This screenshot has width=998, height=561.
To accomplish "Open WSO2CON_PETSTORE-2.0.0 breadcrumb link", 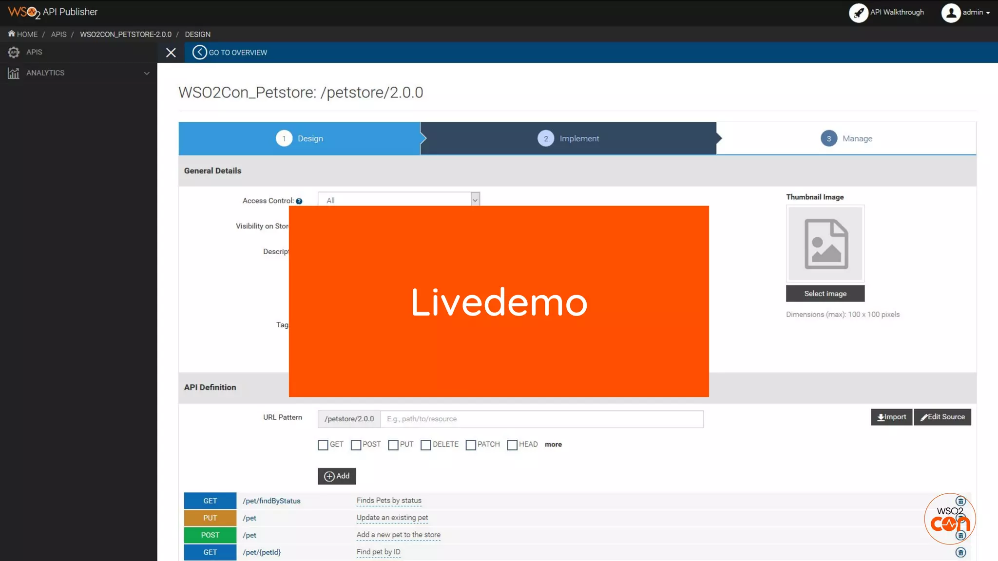I will click(126, 34).
